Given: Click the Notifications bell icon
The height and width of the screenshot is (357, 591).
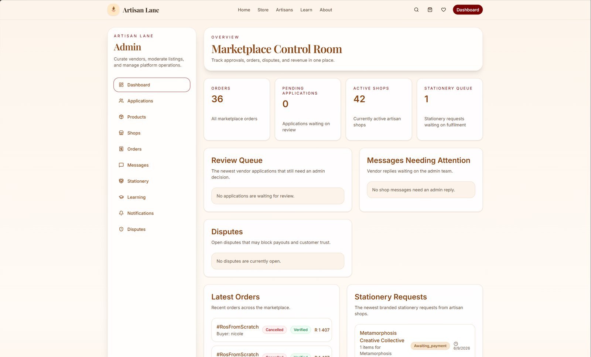Looking at the screenshot, I should point(121,213).
